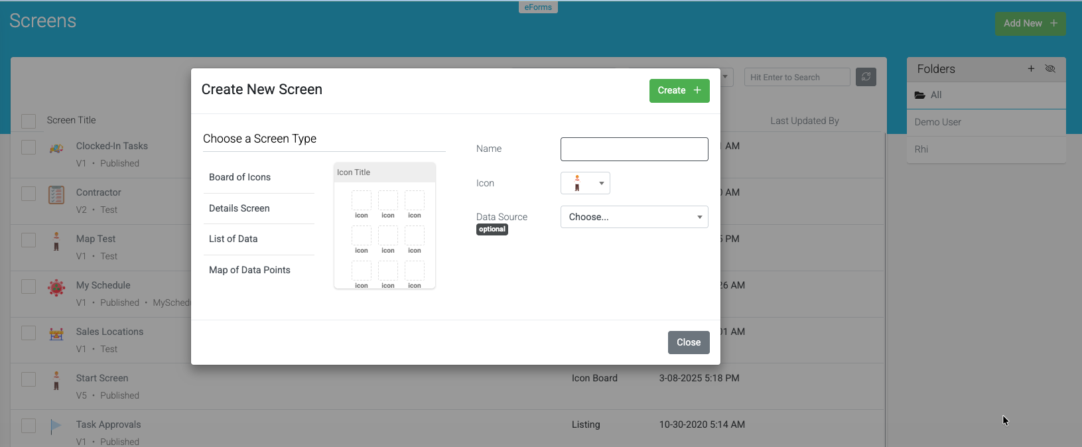This screenshot has width=1082, height=447.
Task: Click the Sales Locations icon
Action: coord(56,334)
